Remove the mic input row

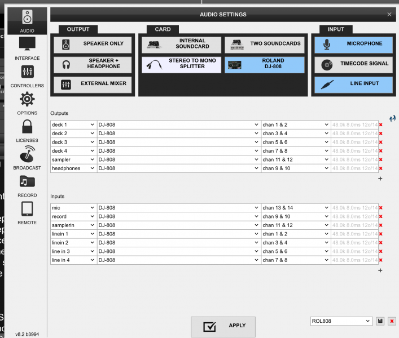381,208
